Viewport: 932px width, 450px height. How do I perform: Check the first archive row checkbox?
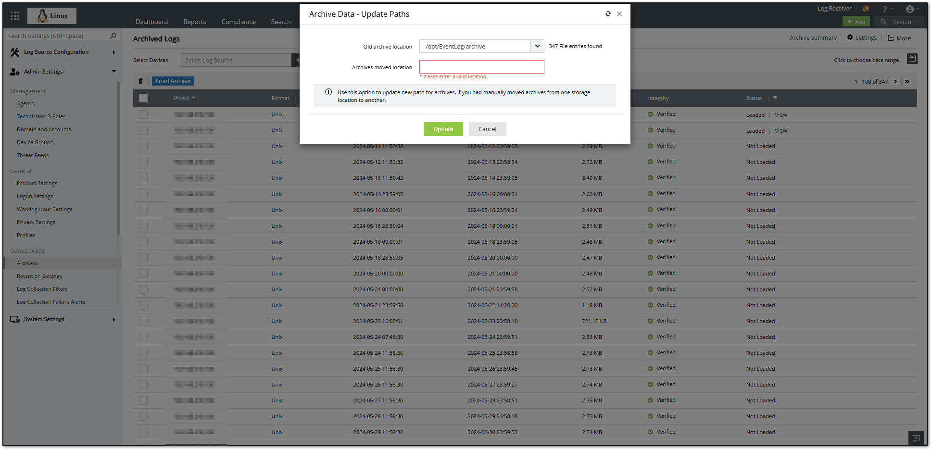(x=143, y=114)
